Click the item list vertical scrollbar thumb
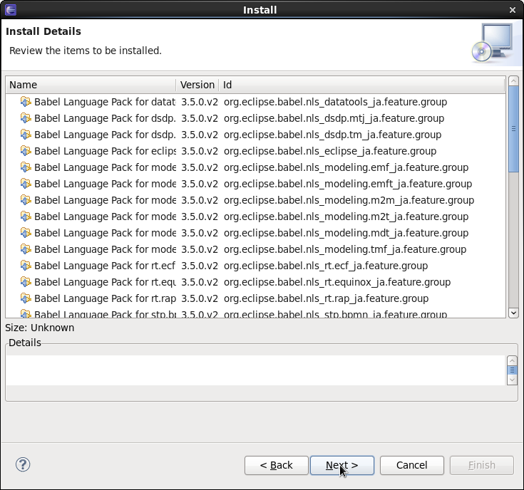The height and width of the screenshot is (490, 524). click(x=513, y=129)
